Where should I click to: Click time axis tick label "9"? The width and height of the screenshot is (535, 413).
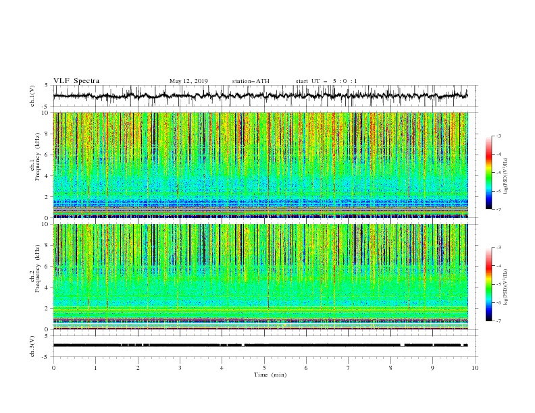432,368
